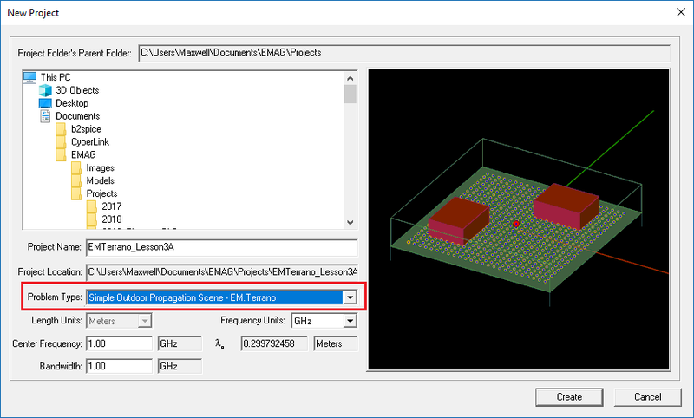Close the New Project dialog
The width and height of the screenshot is (694, 418).
tap(681, 12)
